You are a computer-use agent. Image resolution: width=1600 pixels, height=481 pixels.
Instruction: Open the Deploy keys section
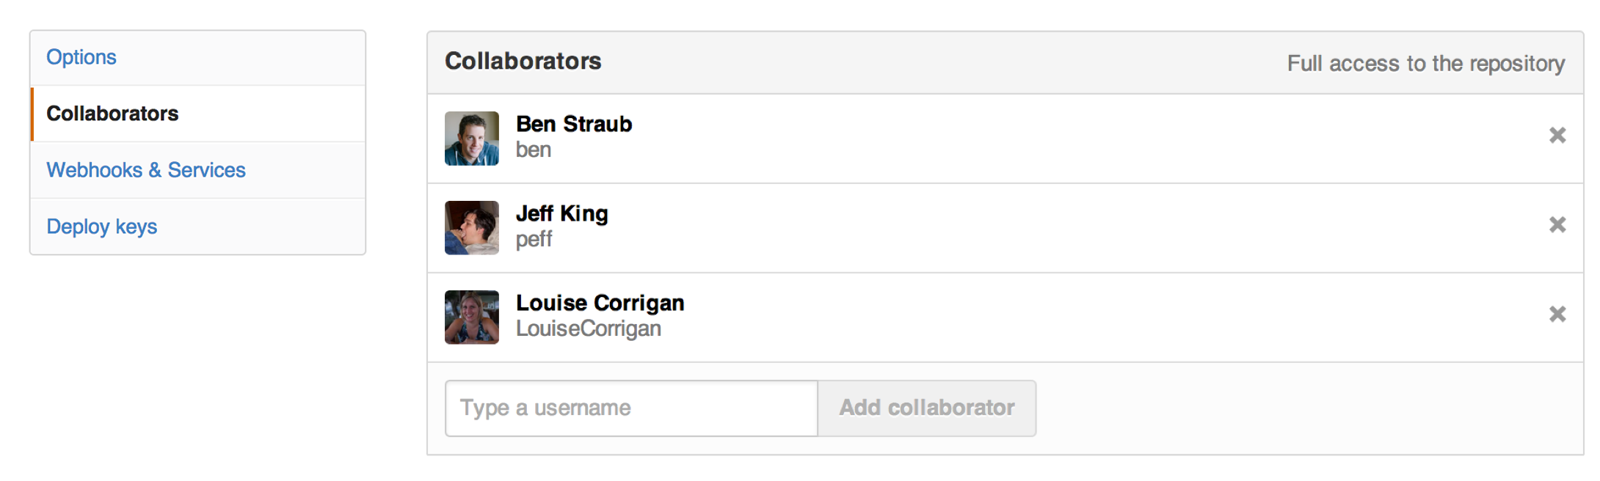[102, 227]
